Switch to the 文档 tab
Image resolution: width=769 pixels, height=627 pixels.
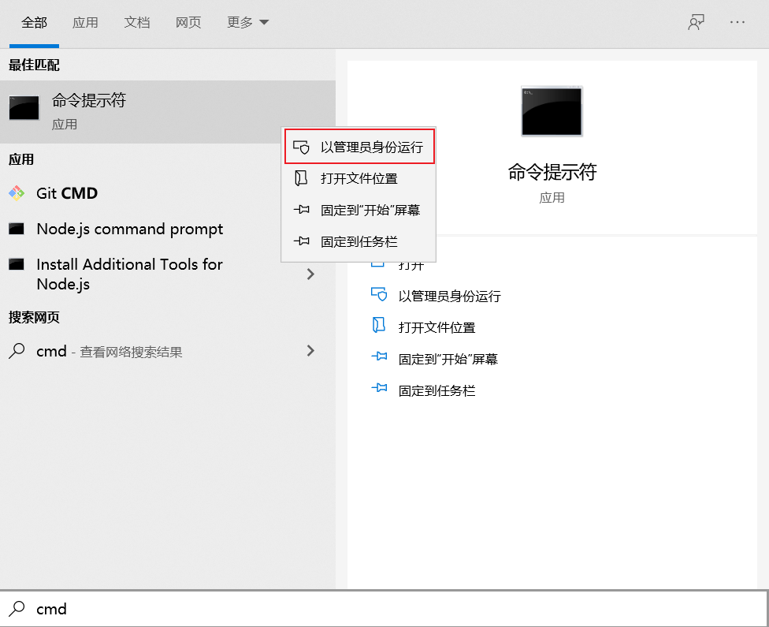(x=136, y=23)
